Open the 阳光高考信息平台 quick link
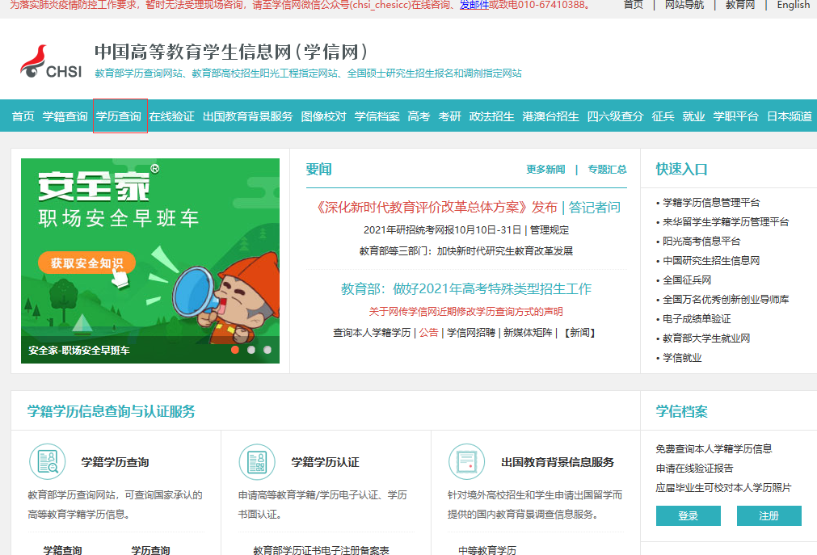 (701, 241)
